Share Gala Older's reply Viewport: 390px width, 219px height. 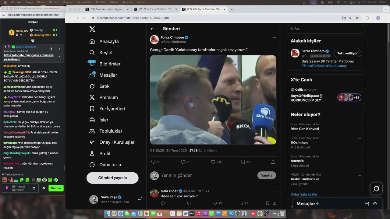[274, 203]
